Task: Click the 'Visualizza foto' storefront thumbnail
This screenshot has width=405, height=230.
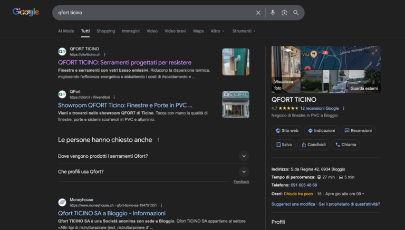Action: point(285,69)
